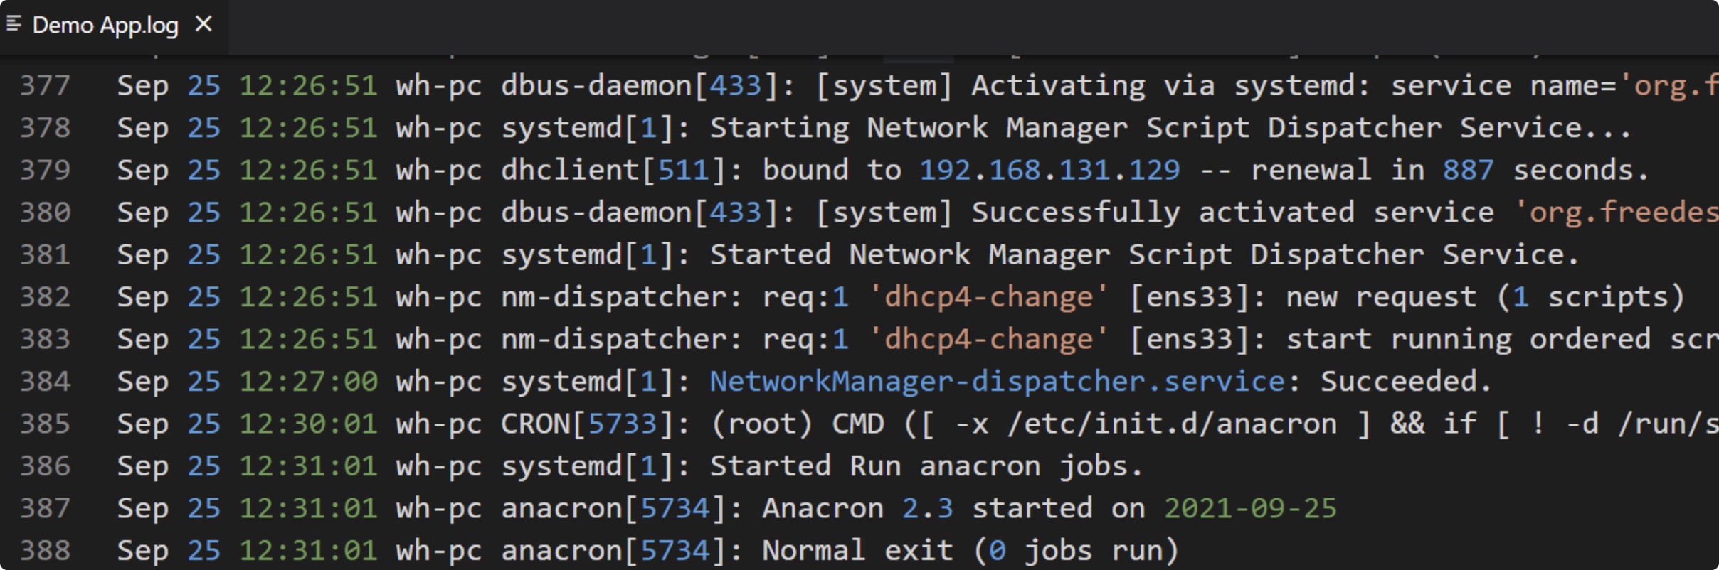
Task: Click line number 388 in the gutter
Action: tap(46, 551)
